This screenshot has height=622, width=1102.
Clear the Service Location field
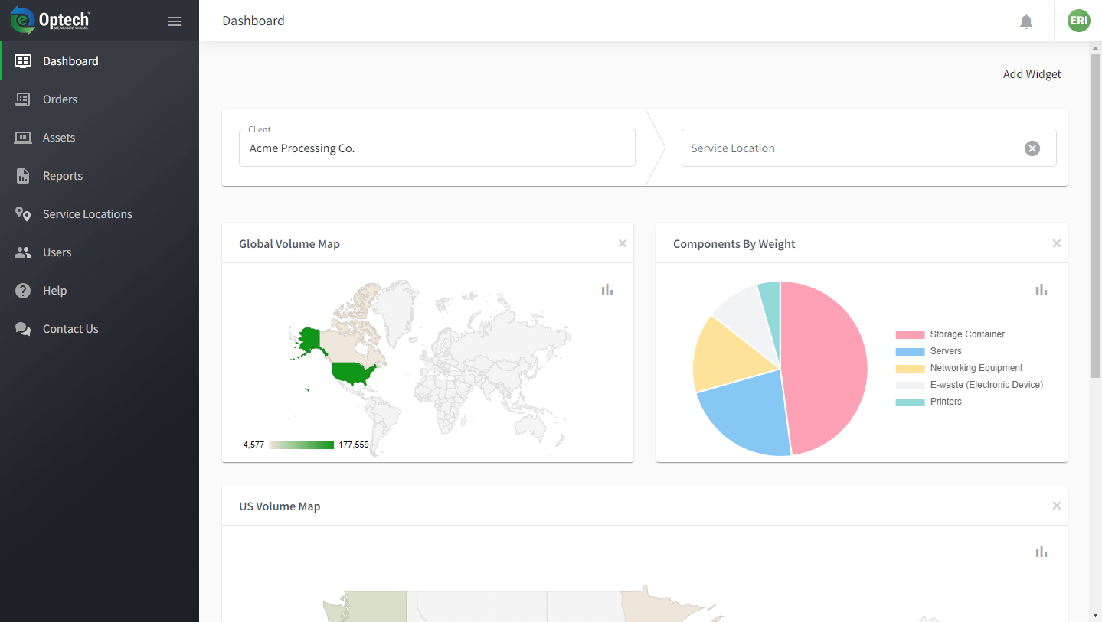coord(1032,148)
